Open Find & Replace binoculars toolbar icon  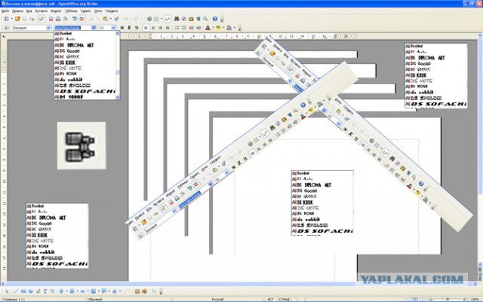point(177,19)
